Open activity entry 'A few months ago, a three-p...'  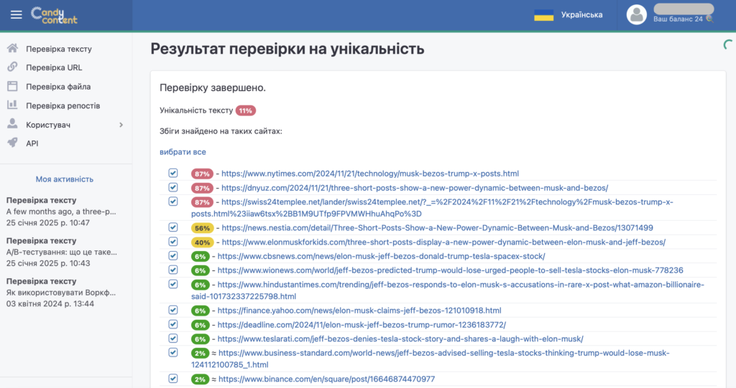click(x=62, y=212)
